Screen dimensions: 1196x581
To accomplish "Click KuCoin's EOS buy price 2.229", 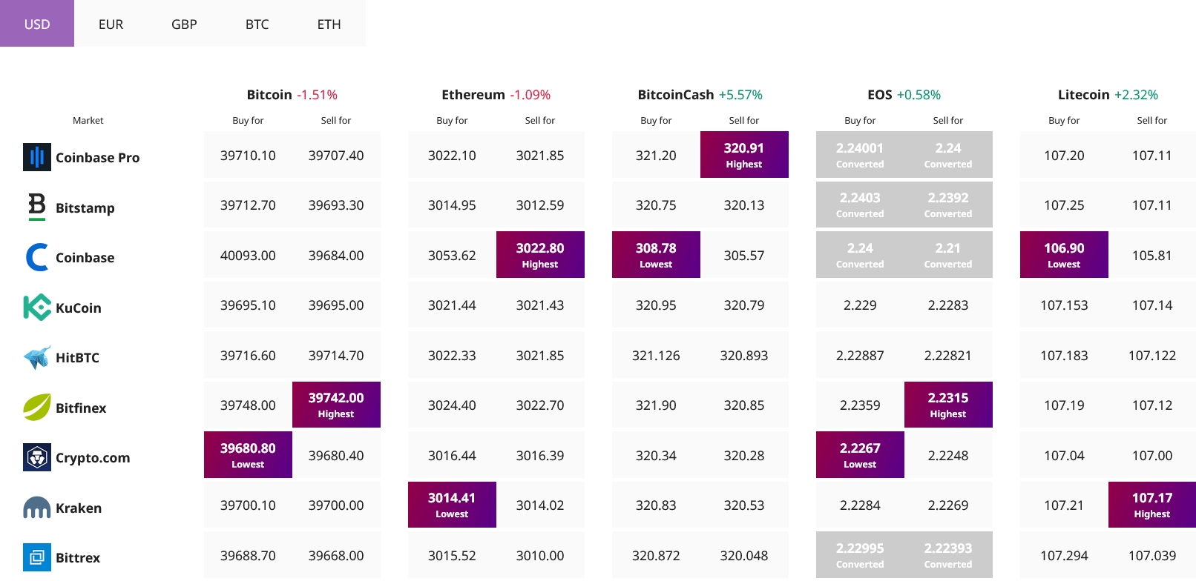I will coord(860,305).
